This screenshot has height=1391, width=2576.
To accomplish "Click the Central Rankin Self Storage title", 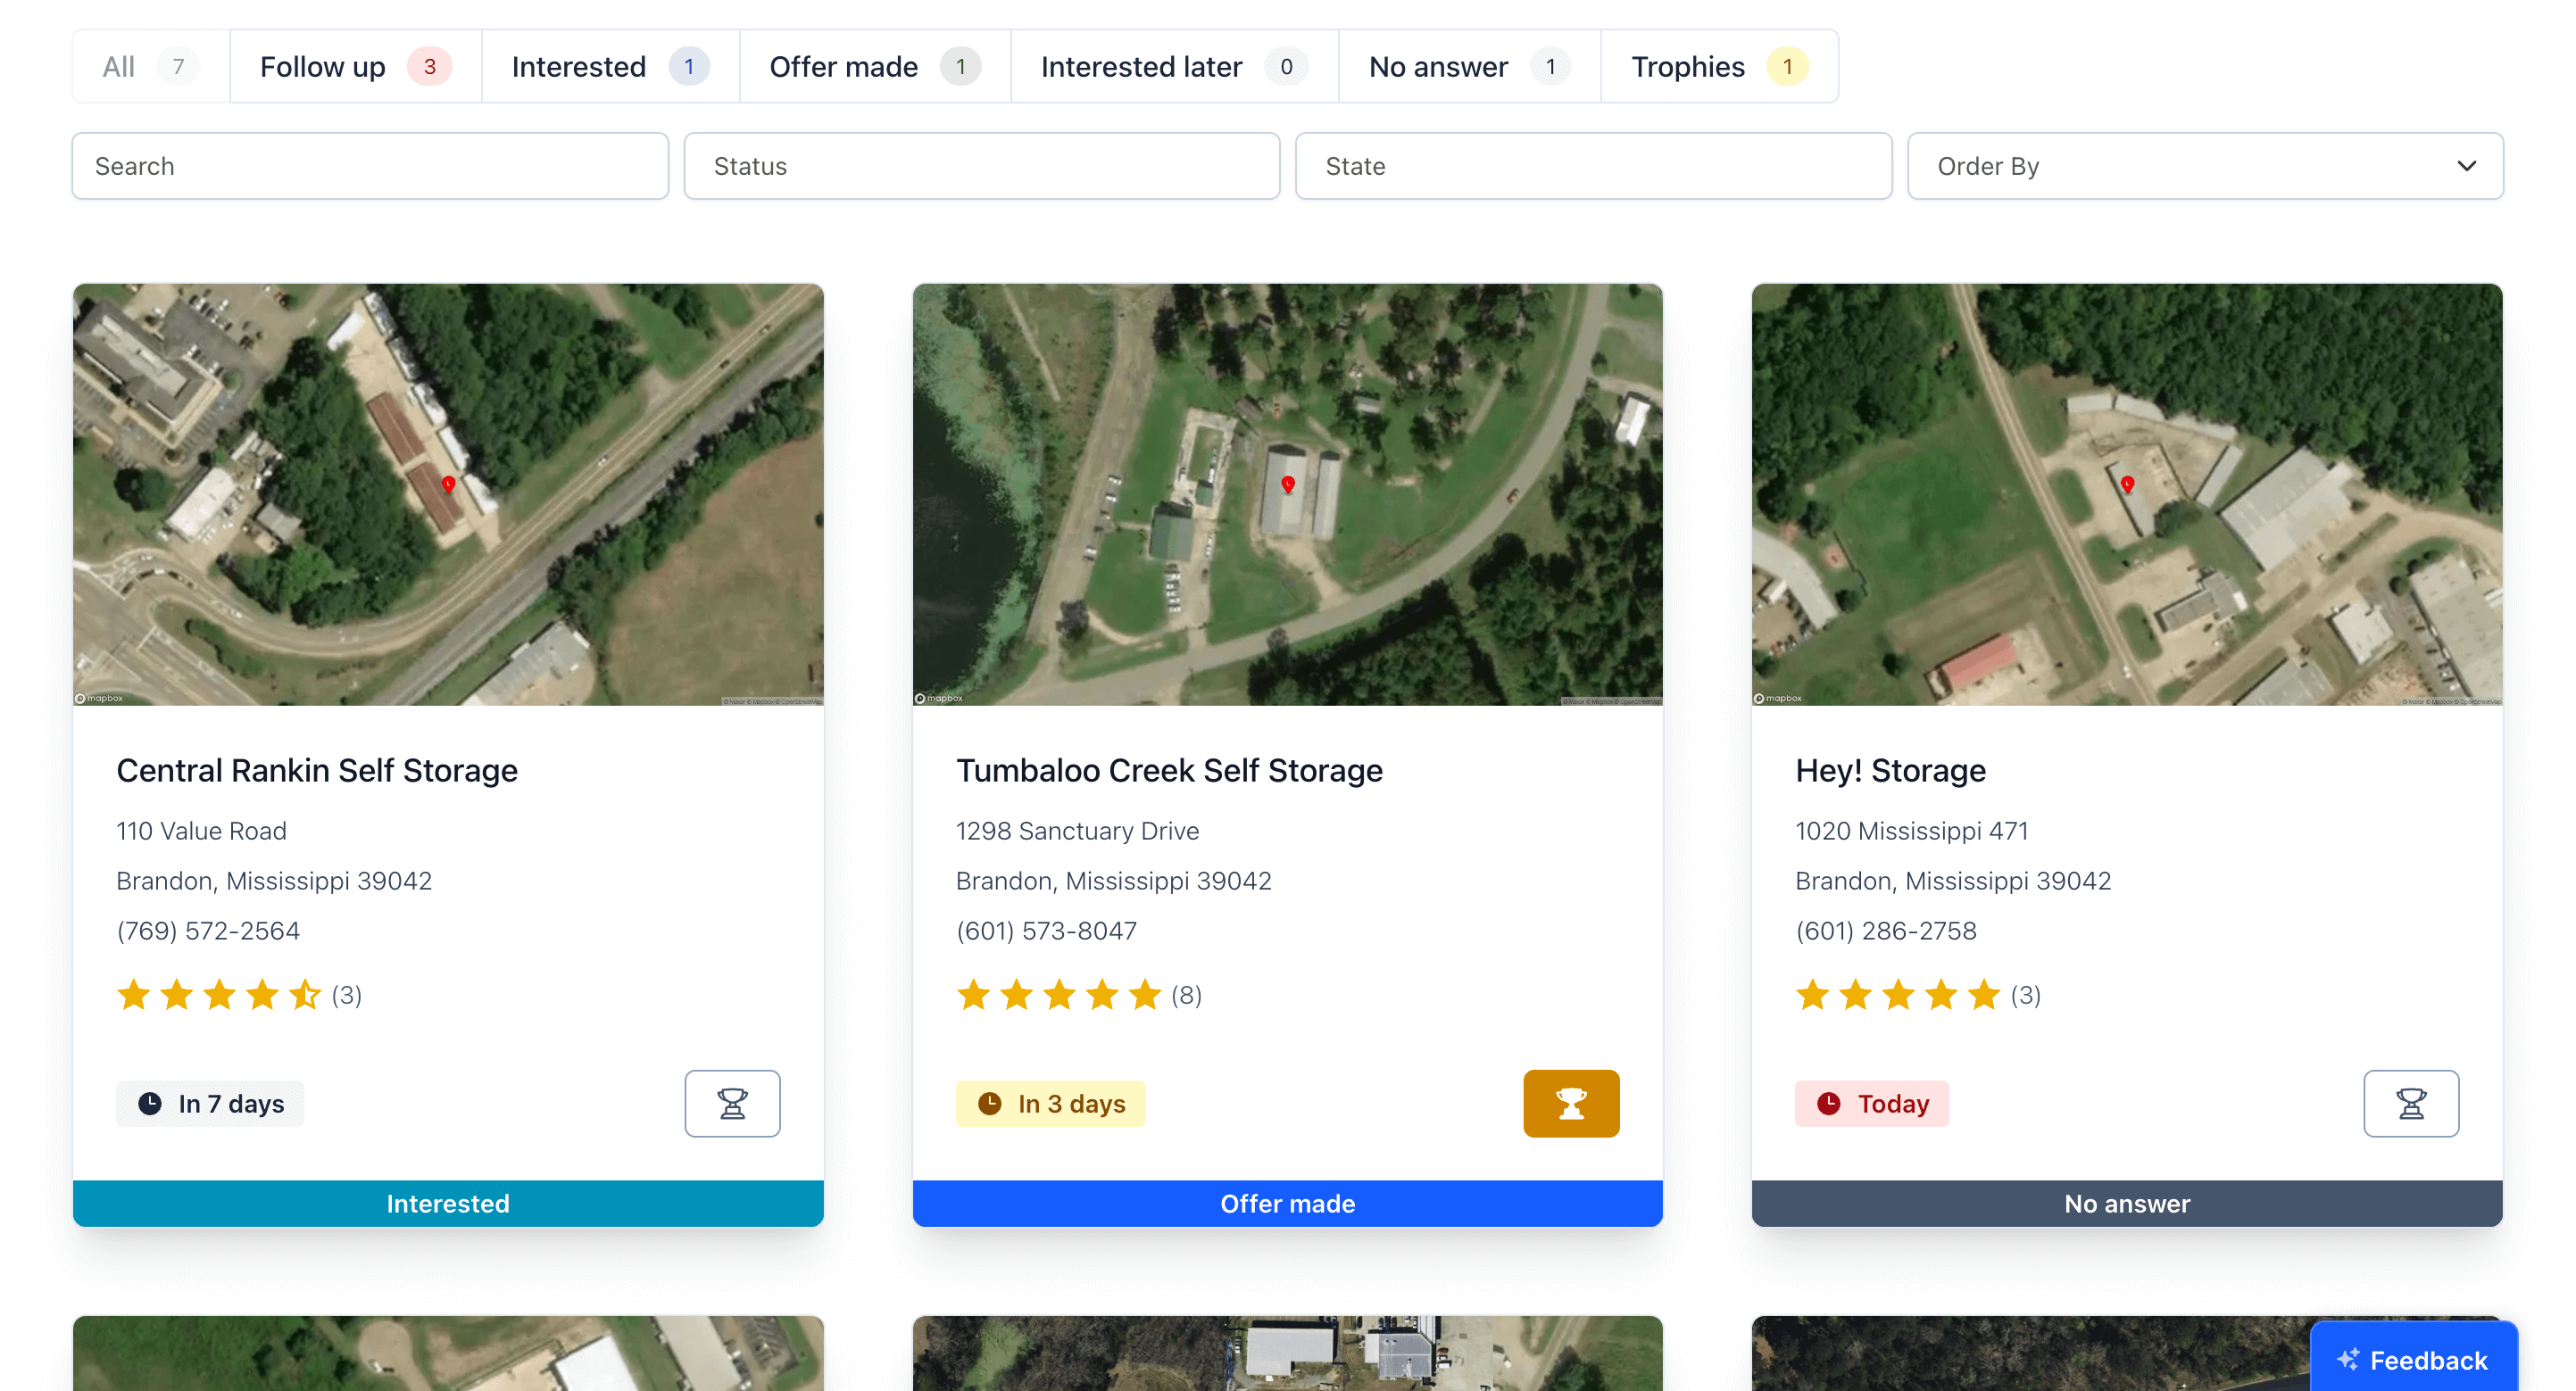I will (317, 770).
